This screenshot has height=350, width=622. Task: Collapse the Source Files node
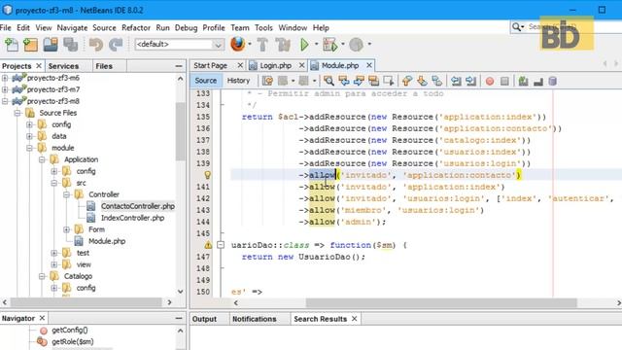coord(17,113)
